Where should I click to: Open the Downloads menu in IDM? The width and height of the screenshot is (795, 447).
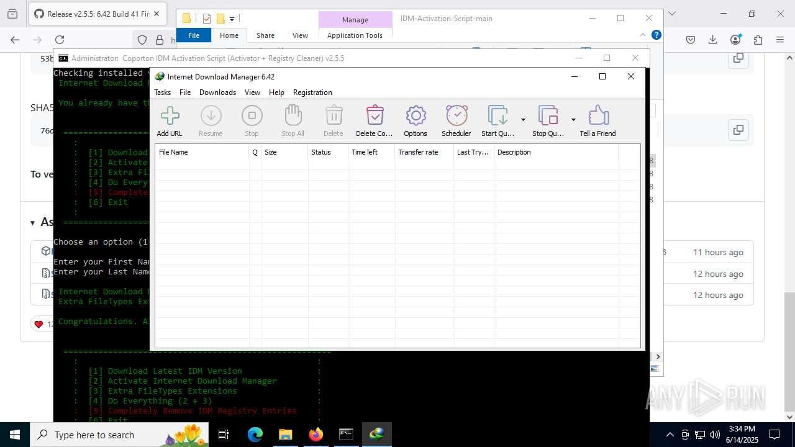pos(217,93)
